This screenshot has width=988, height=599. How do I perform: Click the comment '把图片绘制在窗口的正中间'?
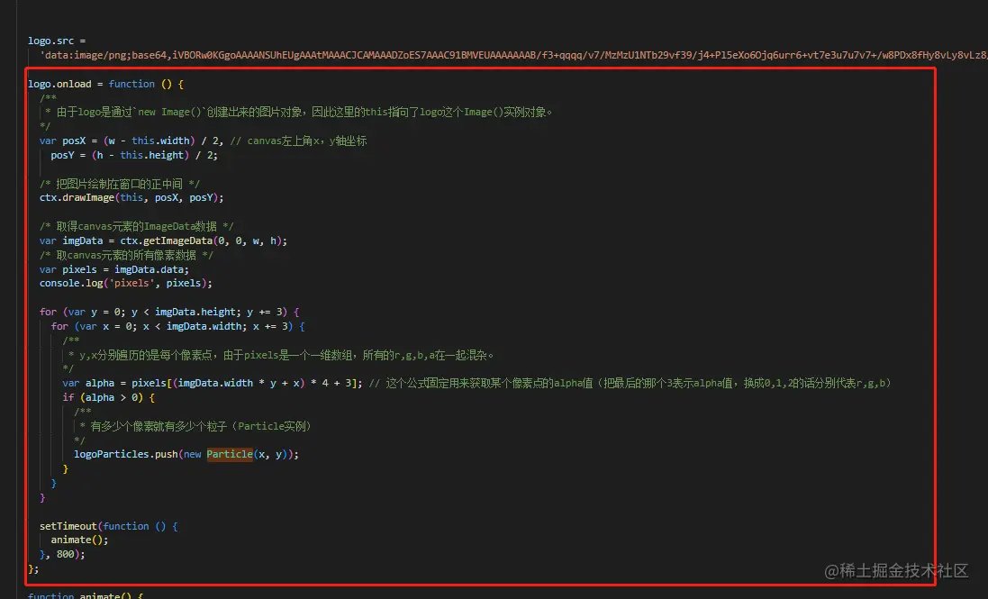[x=120, y=184]
